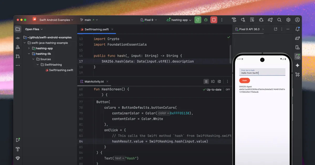Open the notifications bell

click(x=297, y=29)
